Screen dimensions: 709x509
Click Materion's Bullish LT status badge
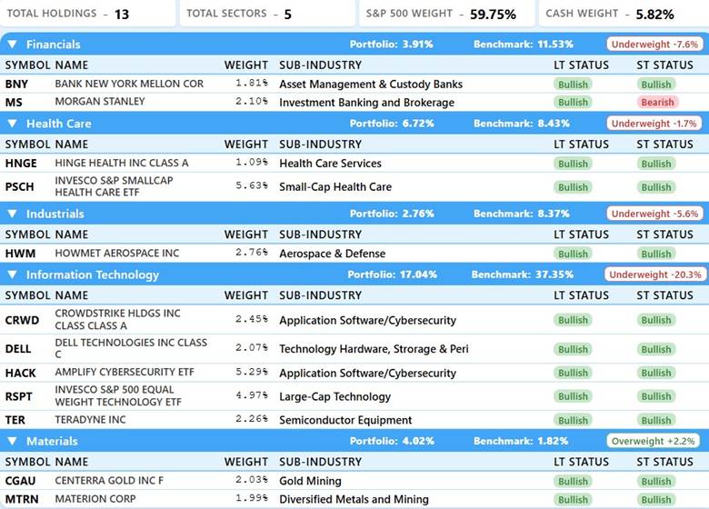pos(573,499)
